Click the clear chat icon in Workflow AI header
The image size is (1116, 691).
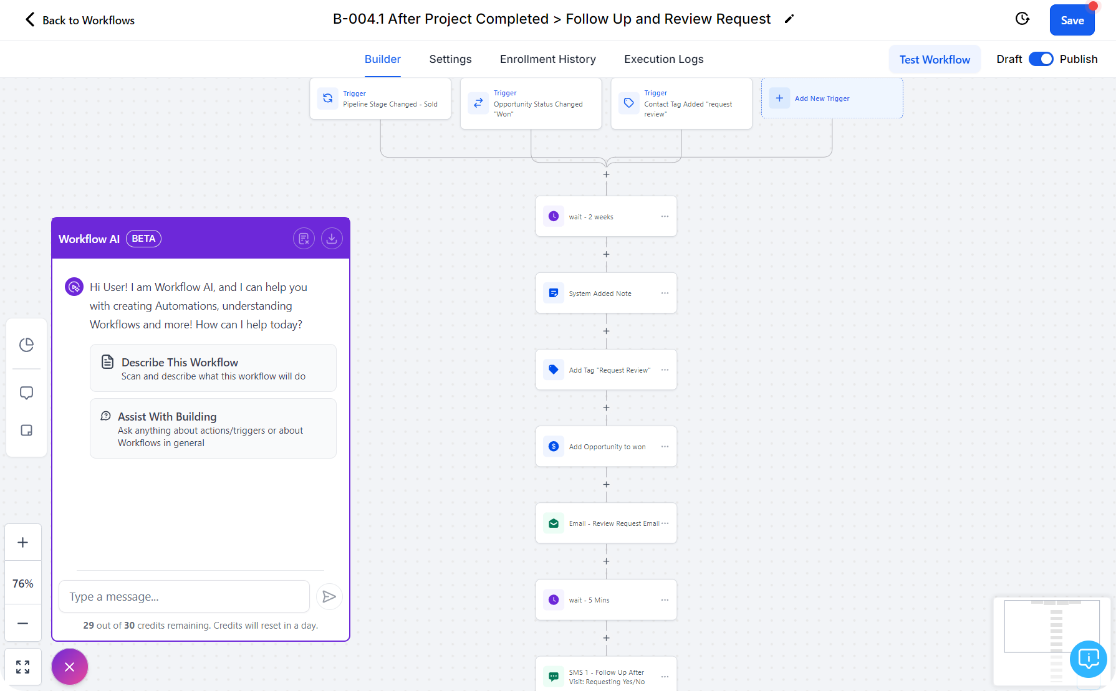coord(304,239)
